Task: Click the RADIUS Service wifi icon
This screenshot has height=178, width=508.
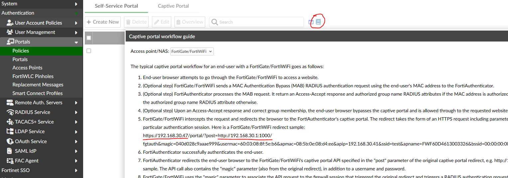Action: 10,112
